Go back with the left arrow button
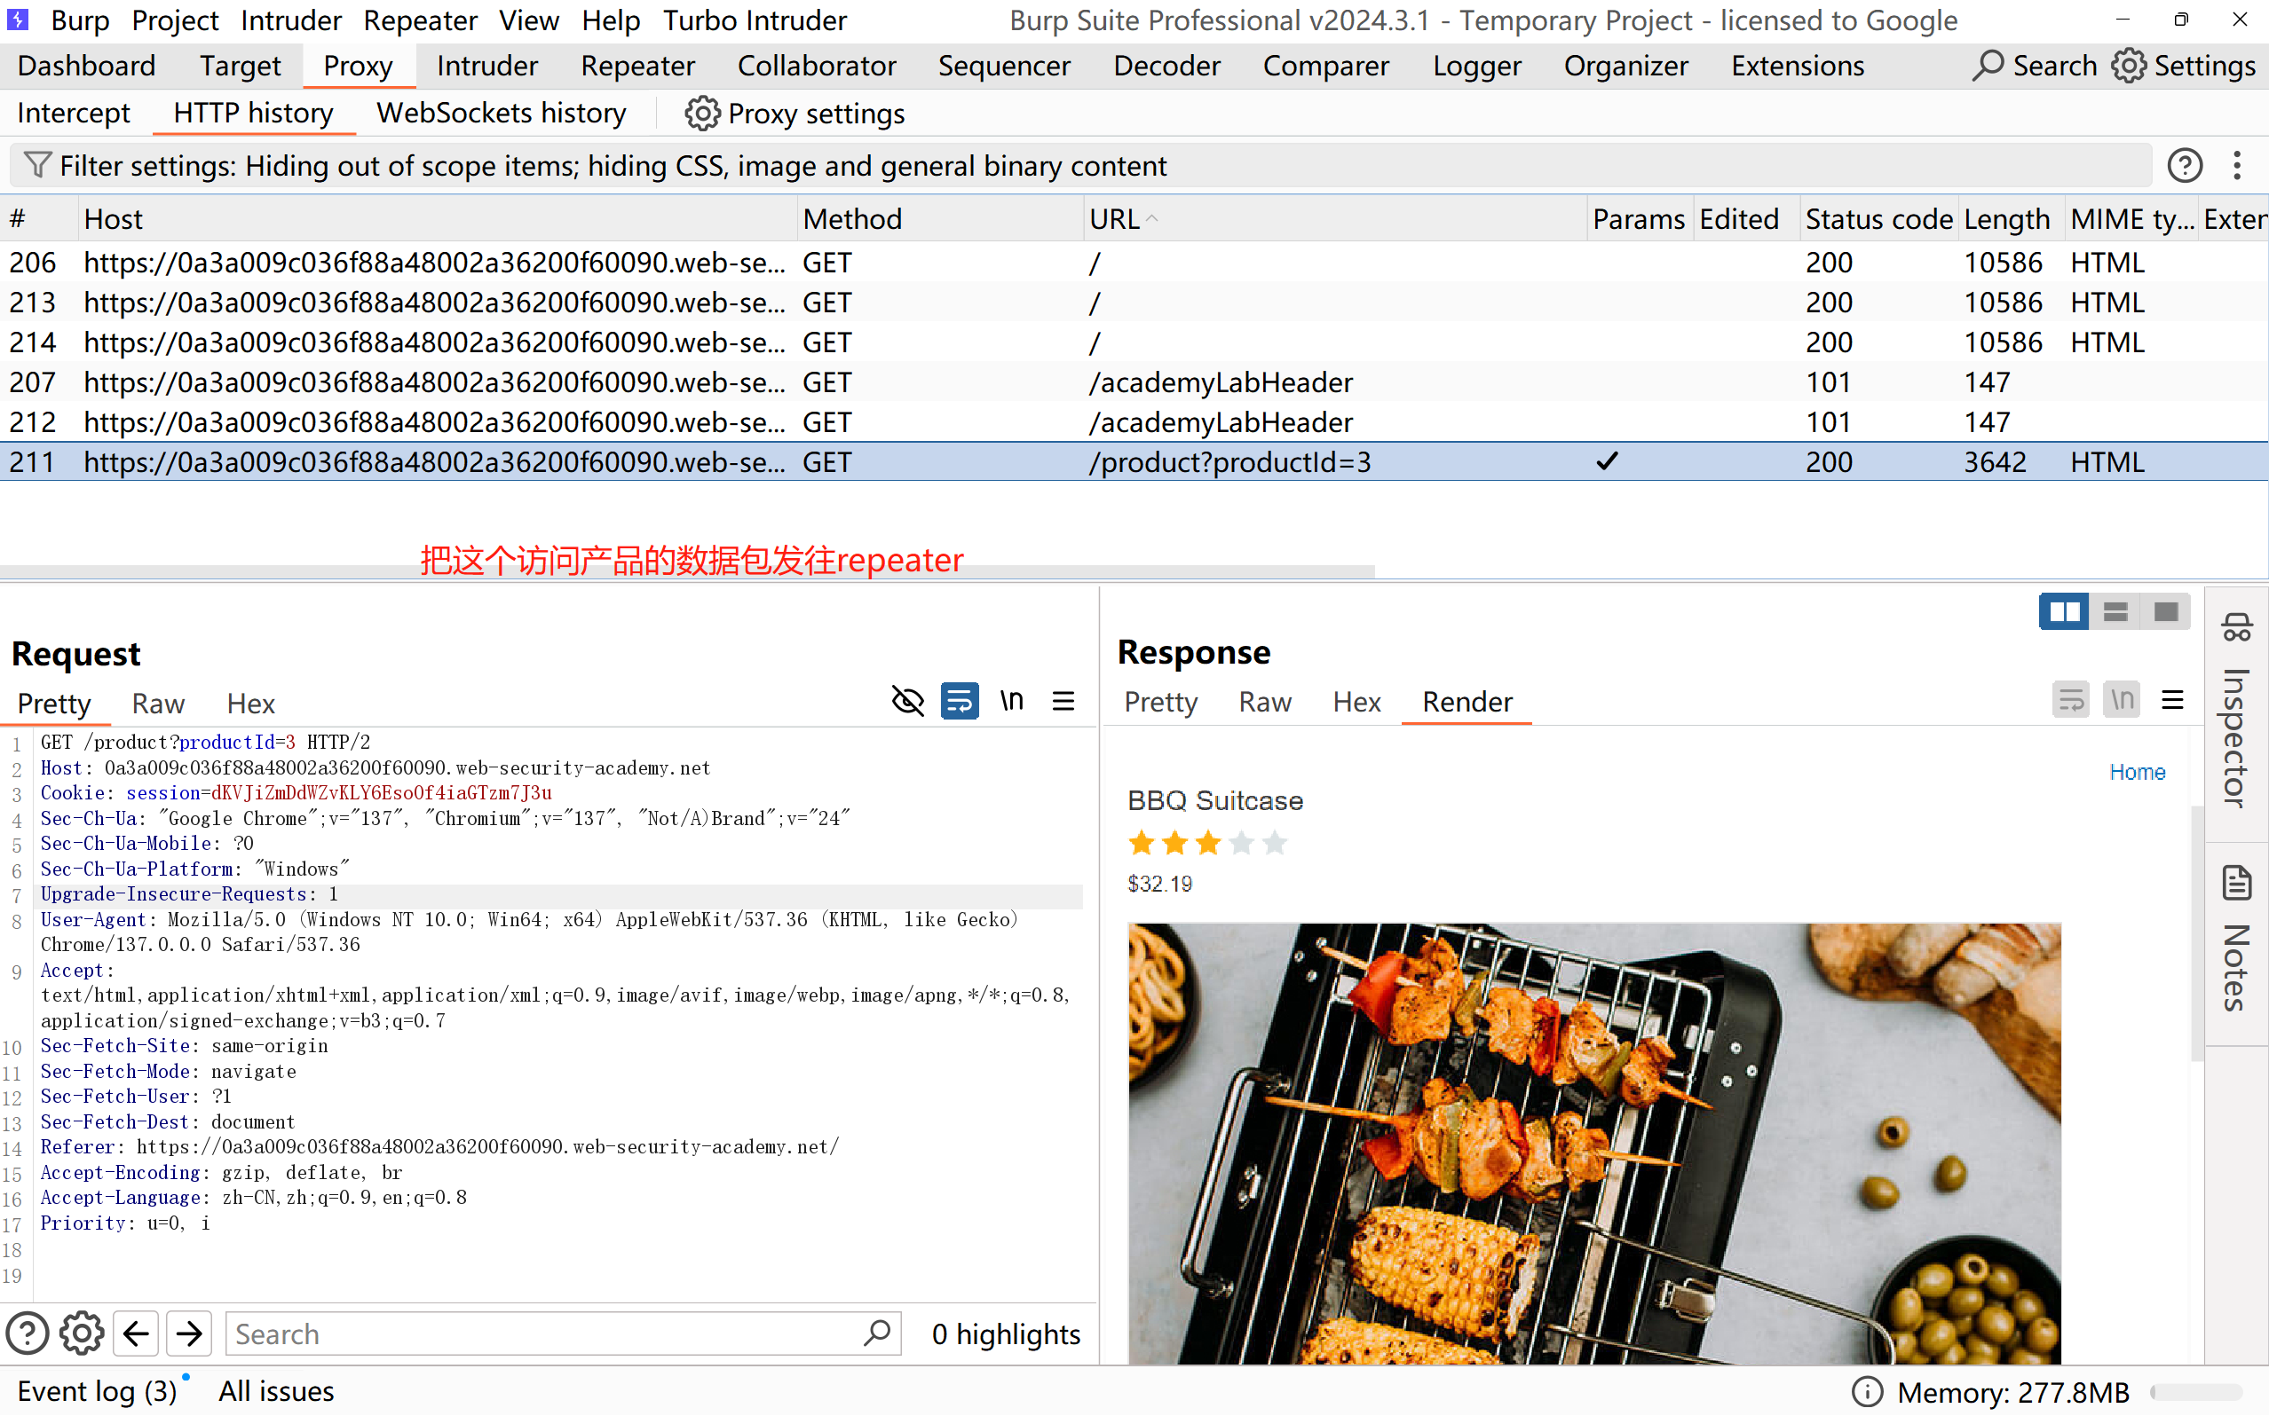Image resolution: width=2269 pixels, height=1416 pixels. click(x=136, y=1333)
